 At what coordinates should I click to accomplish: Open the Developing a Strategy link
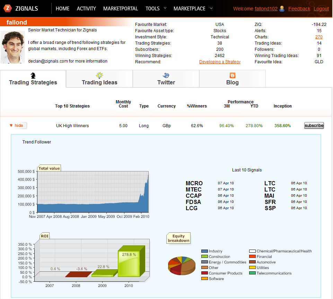click(220, 62)
